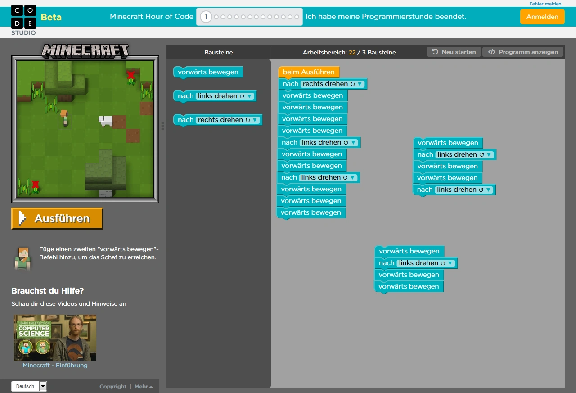Show code via Programm anzeigen

pyautogui.click(x=523, y=52)
